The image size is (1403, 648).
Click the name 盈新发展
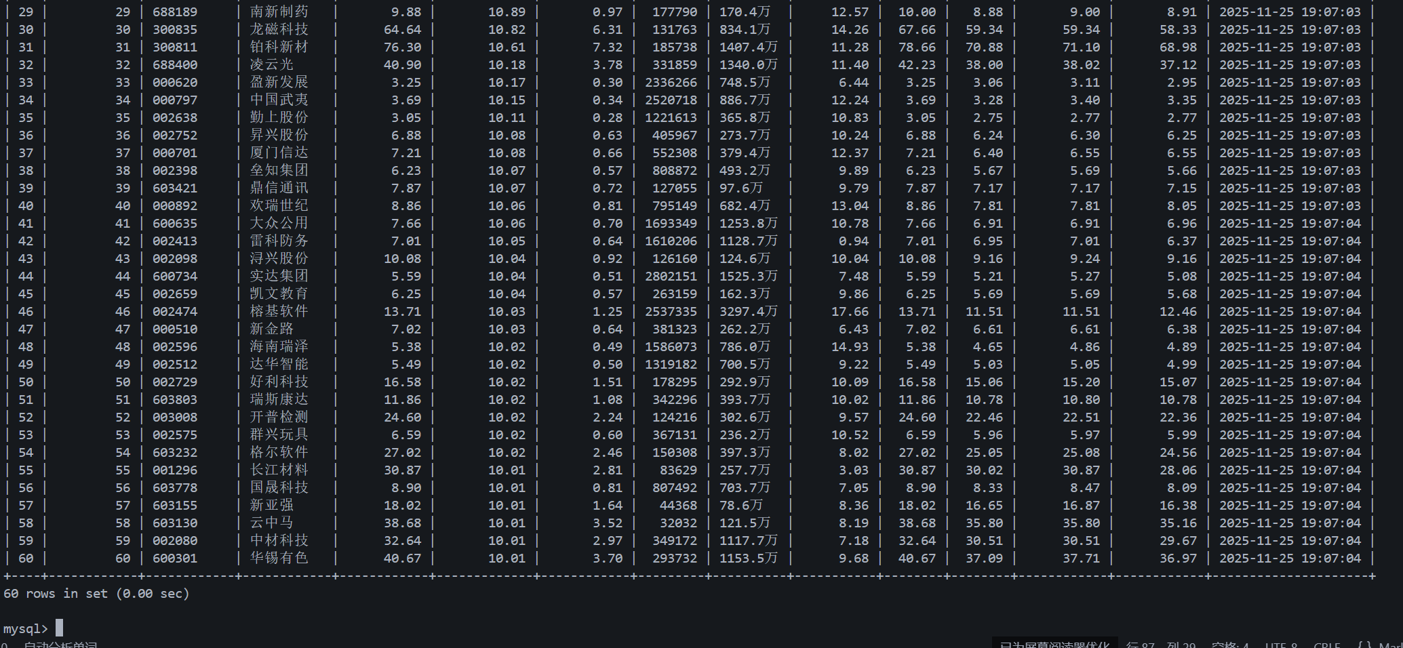point(279,83)
